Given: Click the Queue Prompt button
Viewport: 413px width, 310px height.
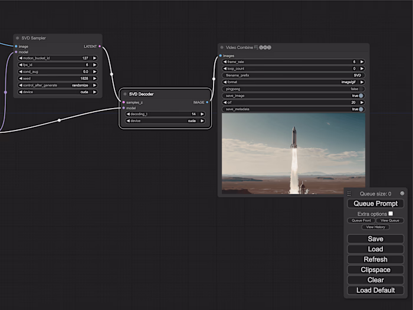Looking at the screenshot, I should pyautogui.click(x=375, y=204).
